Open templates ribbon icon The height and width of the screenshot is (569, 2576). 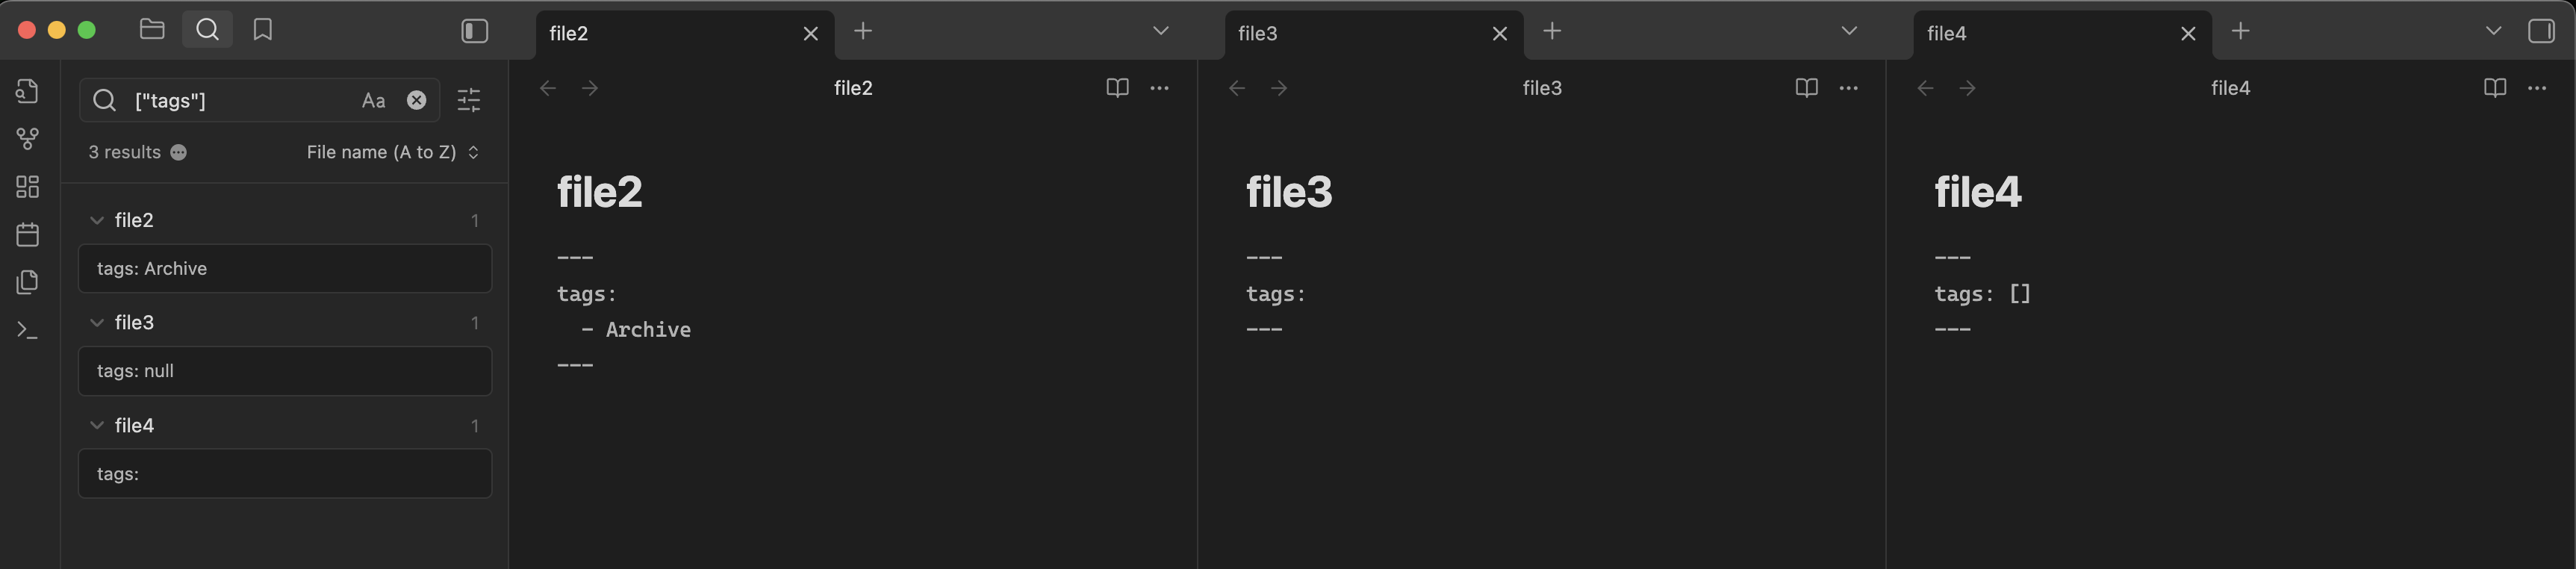coord(28,282)
